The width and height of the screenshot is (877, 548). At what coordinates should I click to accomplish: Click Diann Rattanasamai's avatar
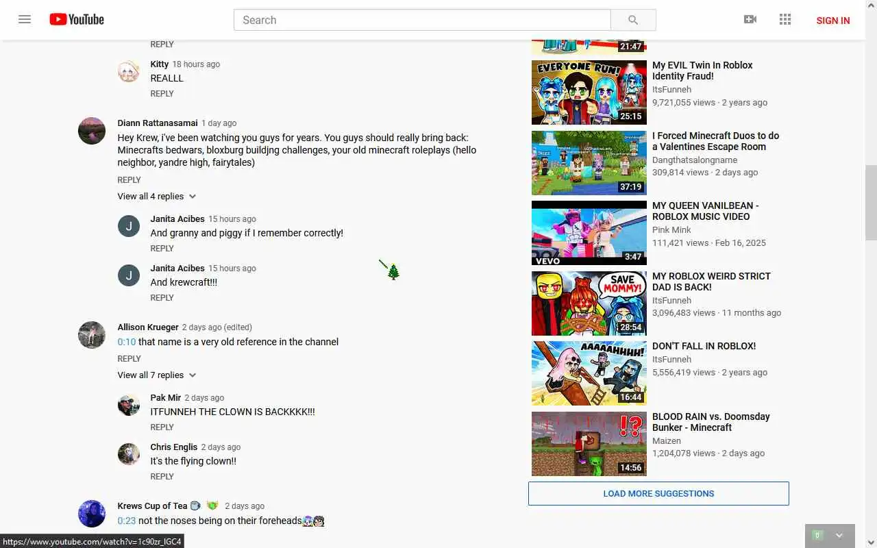coord(92,131)
